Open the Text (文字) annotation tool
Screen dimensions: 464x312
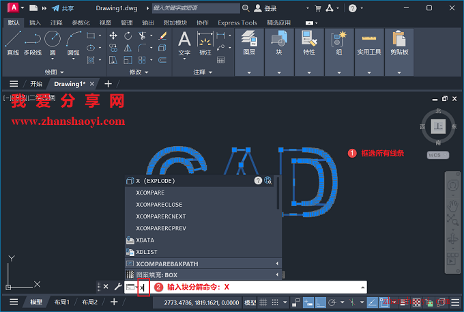[x=184, y=43]
